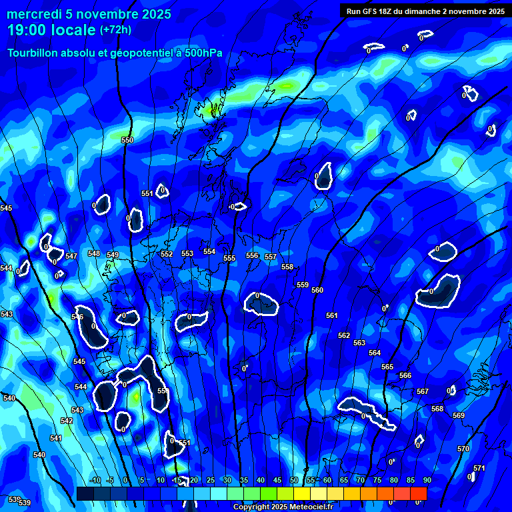This screenshot has width=512, height=512.
Task: Click the 571 contour label
Action: (x=479, y=468)
